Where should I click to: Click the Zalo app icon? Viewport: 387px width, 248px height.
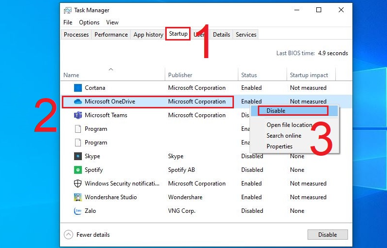[78, 211]
